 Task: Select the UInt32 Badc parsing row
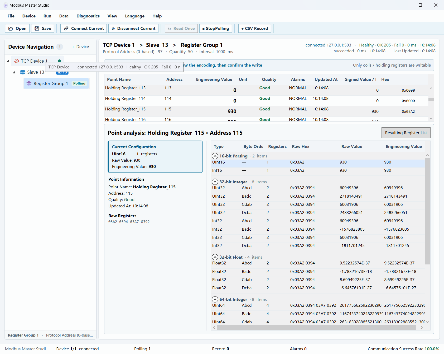318,196
